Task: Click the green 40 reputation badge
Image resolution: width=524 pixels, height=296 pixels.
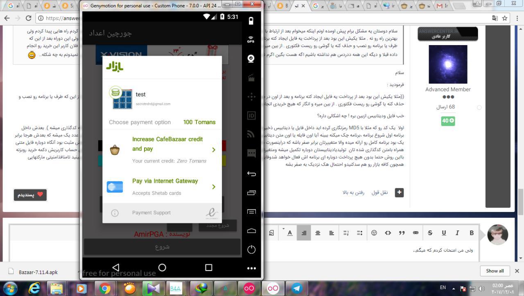Action: (448, 121)
